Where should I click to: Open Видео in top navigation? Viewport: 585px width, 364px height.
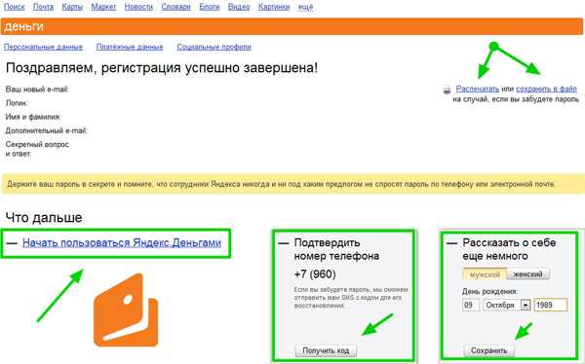pyautogui.click(x=239, y=7)
